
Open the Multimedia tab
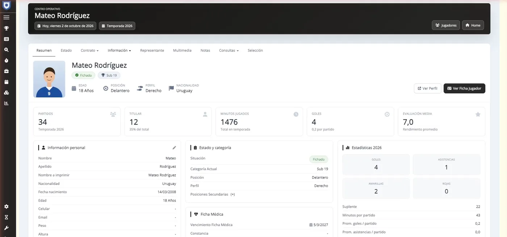[x=182, y=50]
